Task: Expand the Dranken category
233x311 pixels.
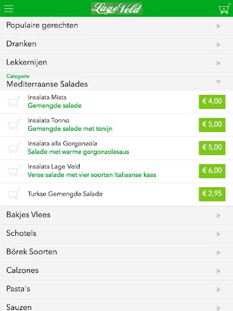Action: 116,44
